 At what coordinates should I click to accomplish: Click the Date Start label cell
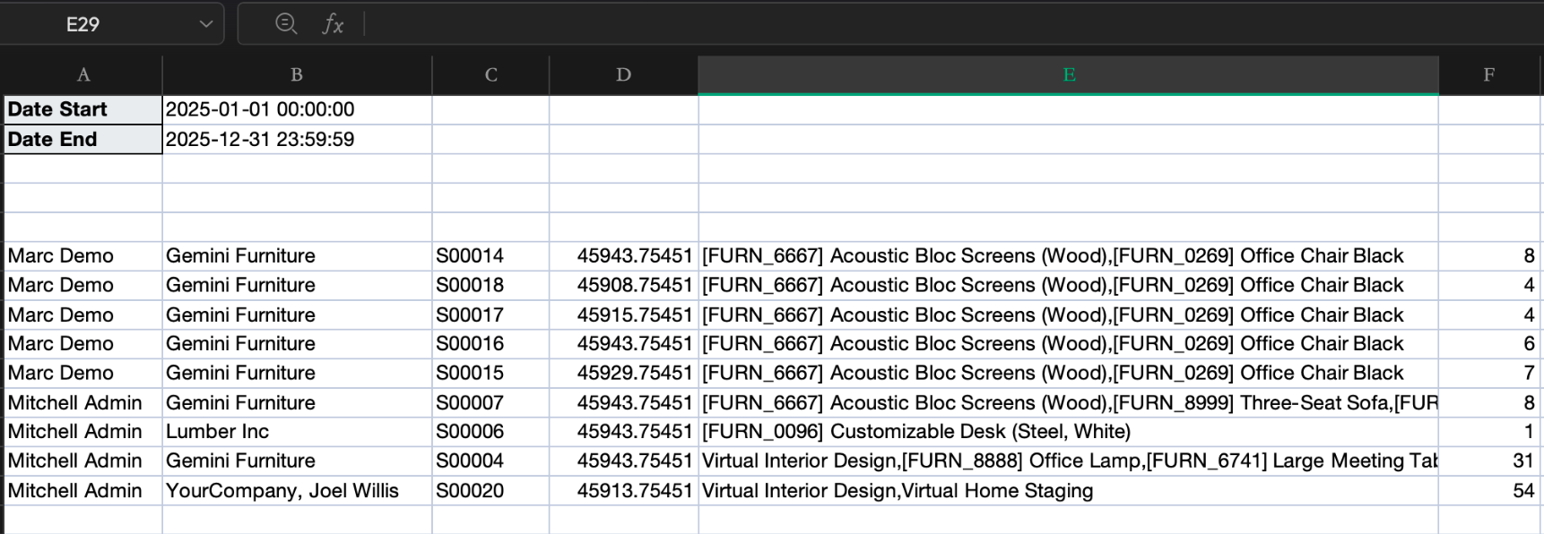click(82, 109)
